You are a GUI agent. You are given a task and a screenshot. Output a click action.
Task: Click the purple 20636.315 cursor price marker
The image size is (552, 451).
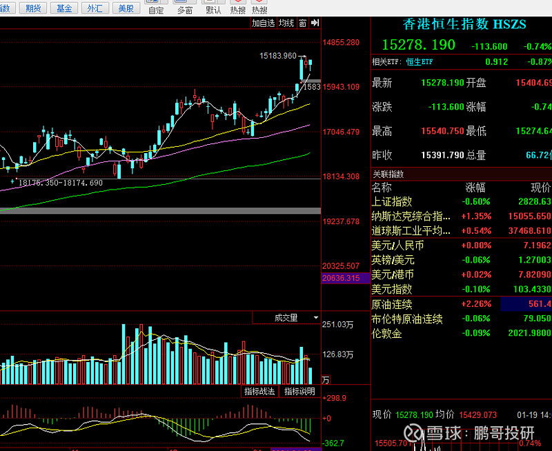pyautogui.click(x=346, y=278)
